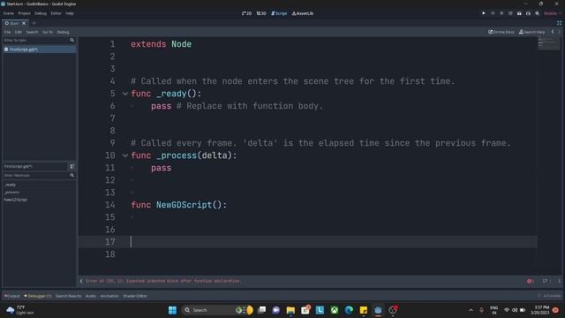
Task: Click the error message in status bar
Action: pos(163,281)
